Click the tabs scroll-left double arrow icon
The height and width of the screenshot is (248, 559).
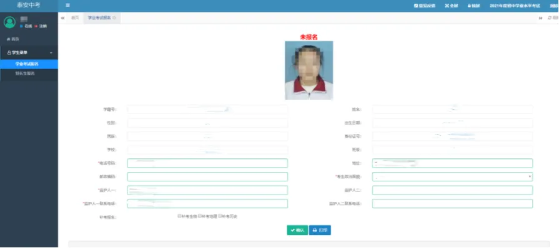click(x=62, y=18)
